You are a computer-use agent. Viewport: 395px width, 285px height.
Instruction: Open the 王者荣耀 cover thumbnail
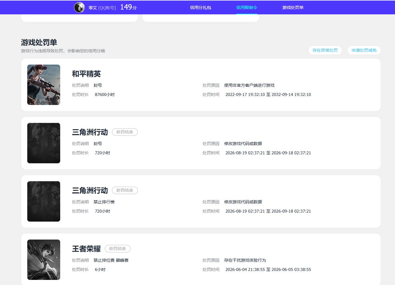pos(44,260)
